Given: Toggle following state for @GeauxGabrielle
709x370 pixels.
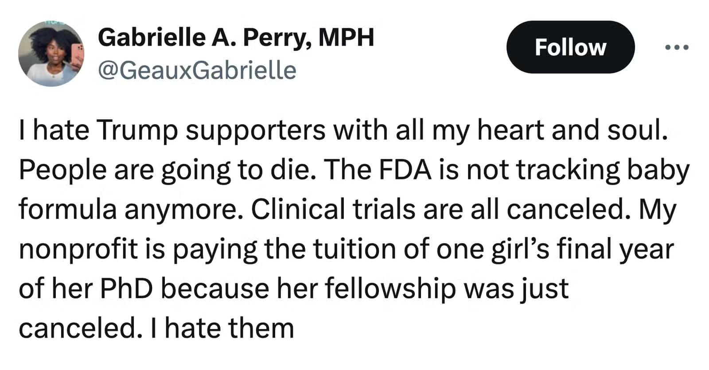Looking at the screenshot, I should (x=569, y=47).
